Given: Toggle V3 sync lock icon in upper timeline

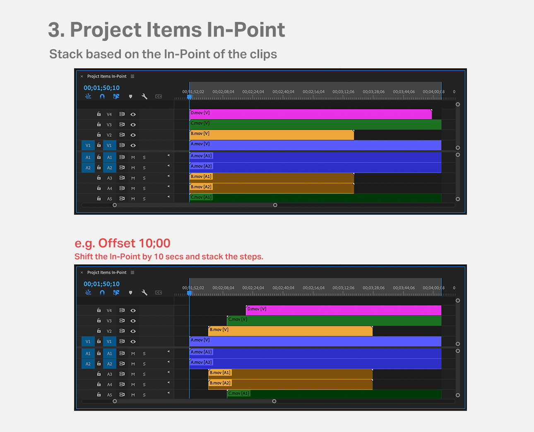Looking at the screenshot, I should (x=122, y=125).
